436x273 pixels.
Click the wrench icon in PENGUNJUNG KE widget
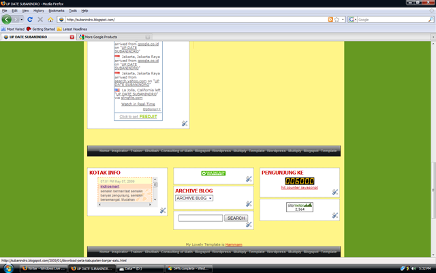335,192
